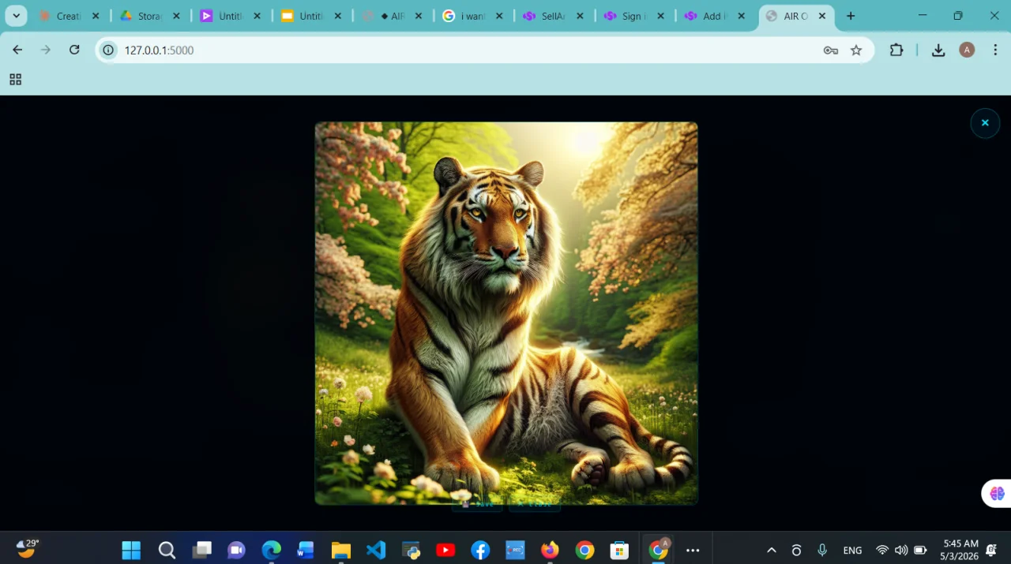This screenshot has width=1011, height=564.
Task: Open the ENG language input switcher
Action: [852, 550]
